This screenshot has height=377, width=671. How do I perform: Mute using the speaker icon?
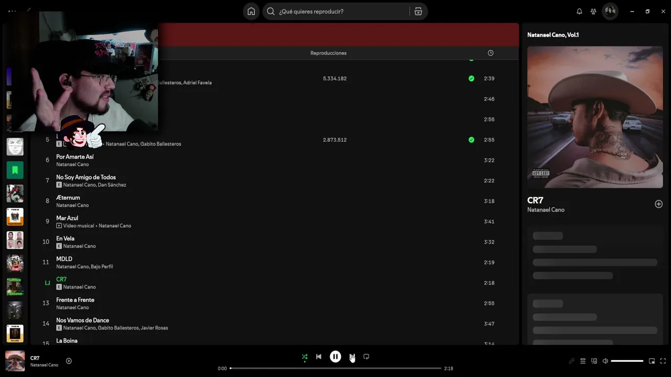click(x=605, y=361)
